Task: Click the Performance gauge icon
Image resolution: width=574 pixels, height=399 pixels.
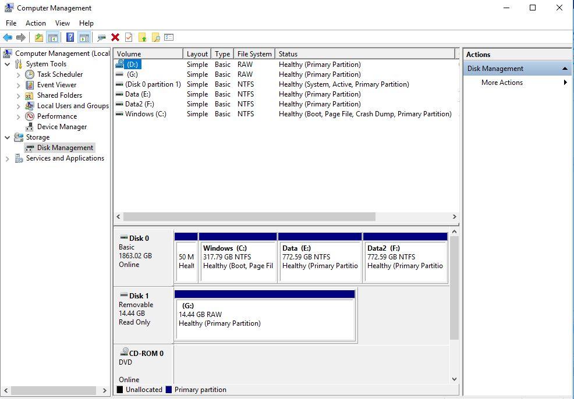Action: tap(30, 116)
